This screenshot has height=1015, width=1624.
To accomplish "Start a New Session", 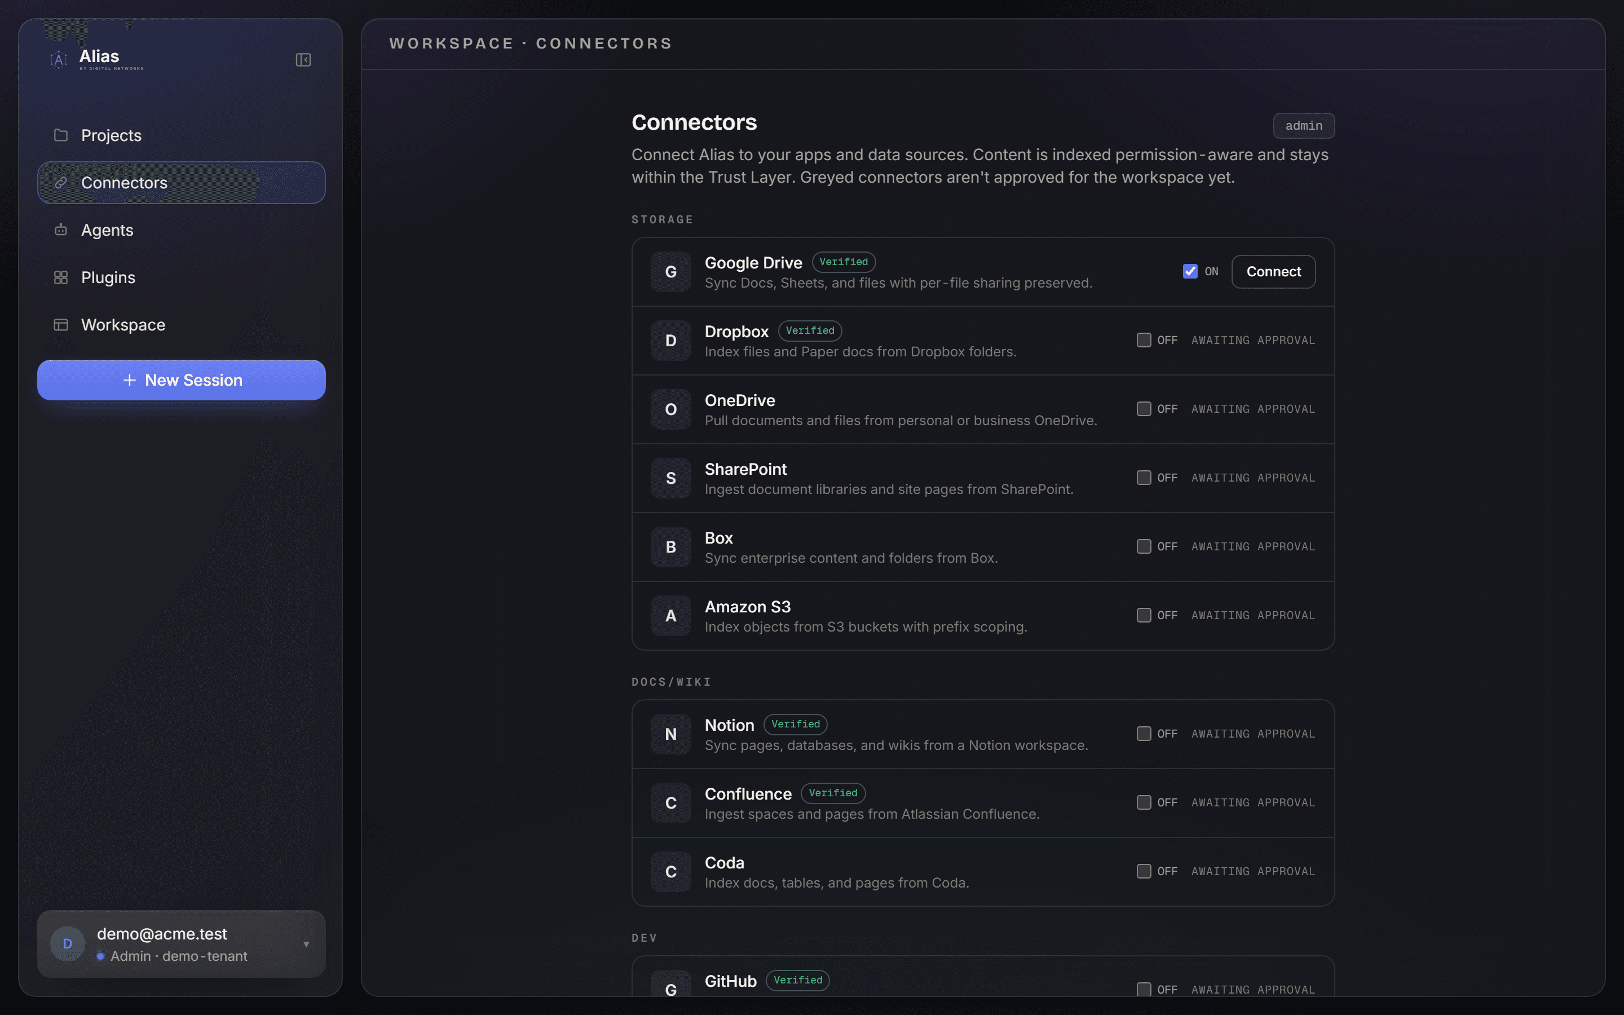I will click(x=181, y=380).
